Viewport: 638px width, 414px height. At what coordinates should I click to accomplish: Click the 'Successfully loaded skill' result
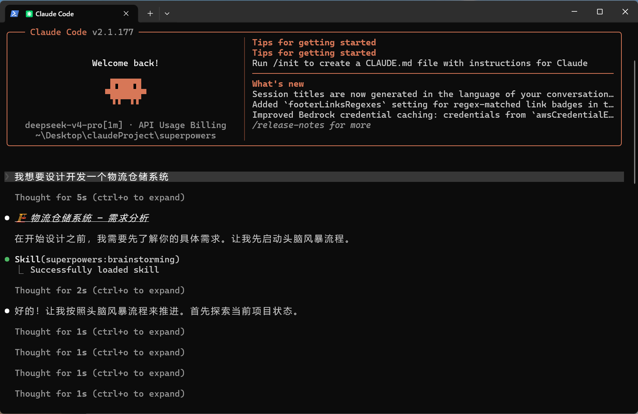point(94,270)
